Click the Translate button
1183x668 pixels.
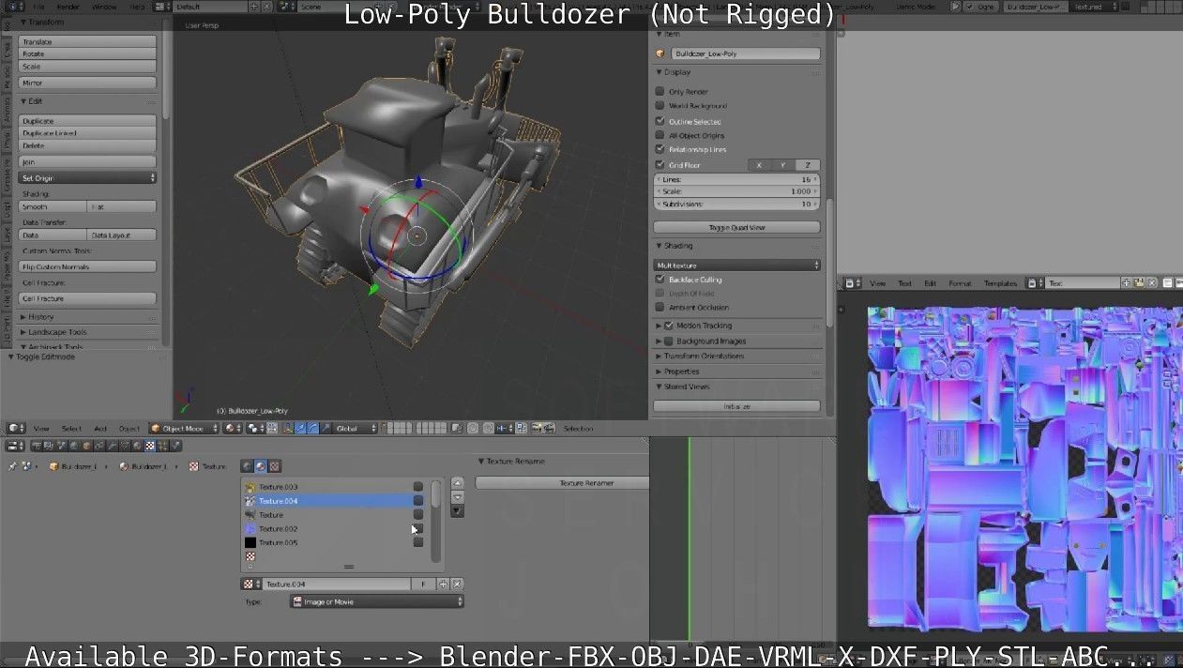[x=88, y=41]
